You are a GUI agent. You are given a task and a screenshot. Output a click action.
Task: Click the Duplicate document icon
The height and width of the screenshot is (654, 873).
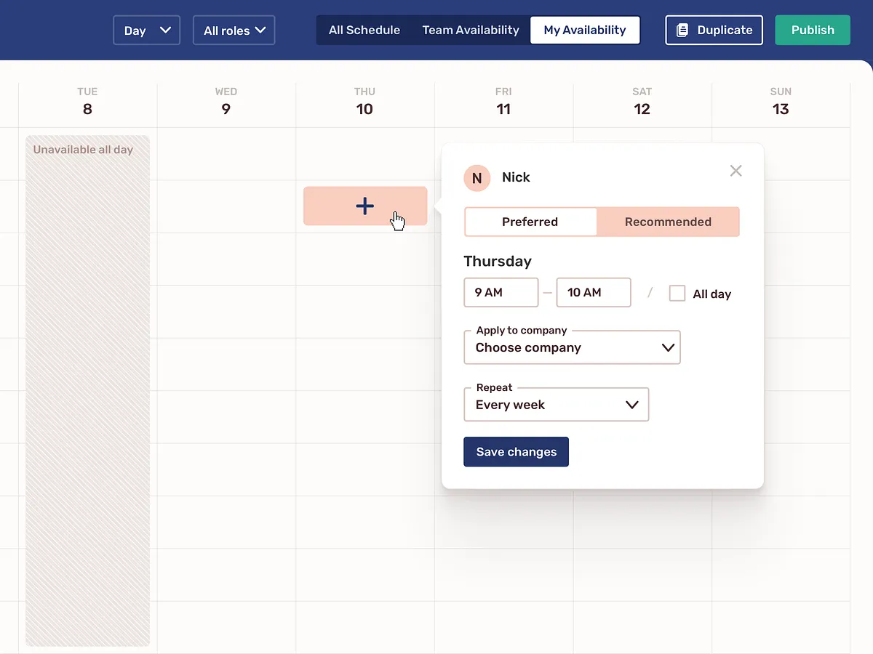pyautogui.click(x=682, y=30)
